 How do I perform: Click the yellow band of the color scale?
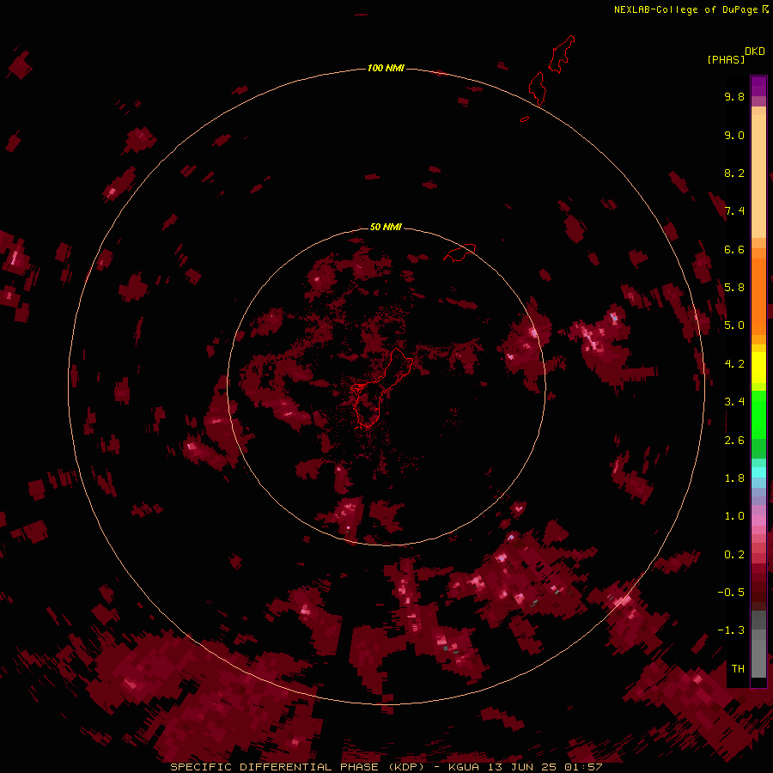(758, 368)
